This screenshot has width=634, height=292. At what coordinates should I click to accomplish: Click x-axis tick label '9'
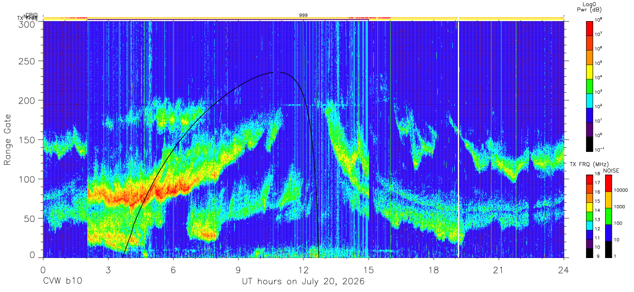(238, 269)
